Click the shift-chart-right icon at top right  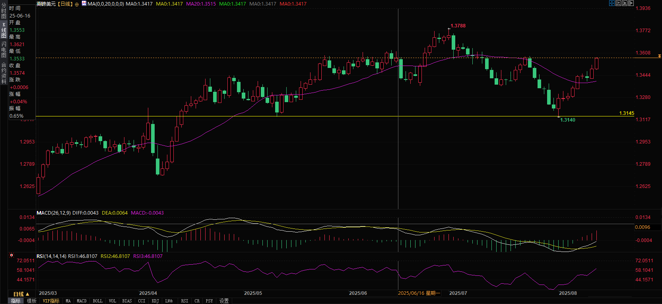coord(631,3)
